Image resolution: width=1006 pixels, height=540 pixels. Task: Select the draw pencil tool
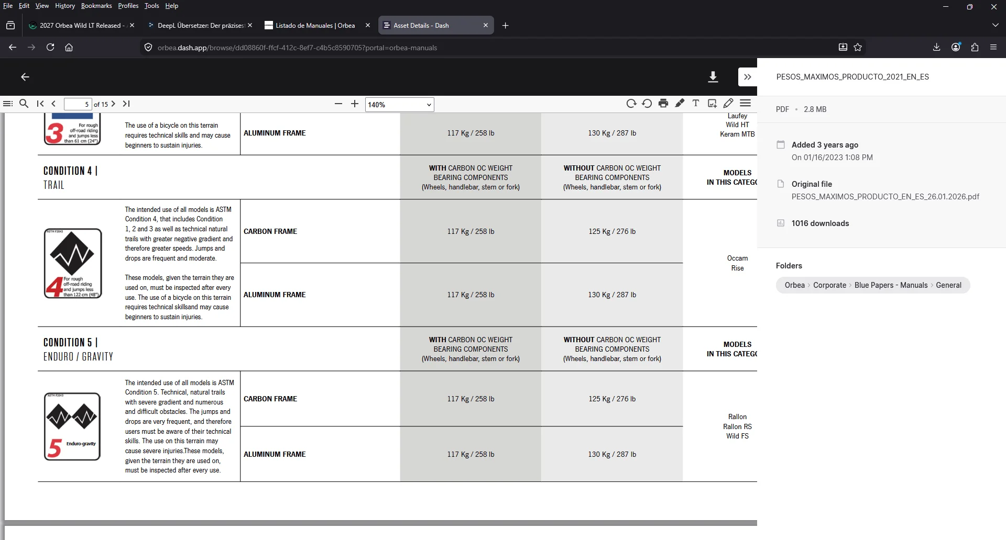click(728, 103)
